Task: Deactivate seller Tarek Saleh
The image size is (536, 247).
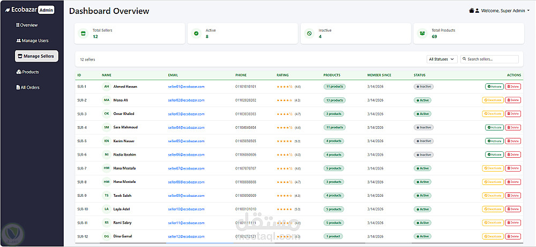Action: pyautogui.click(x=493, y=196)
